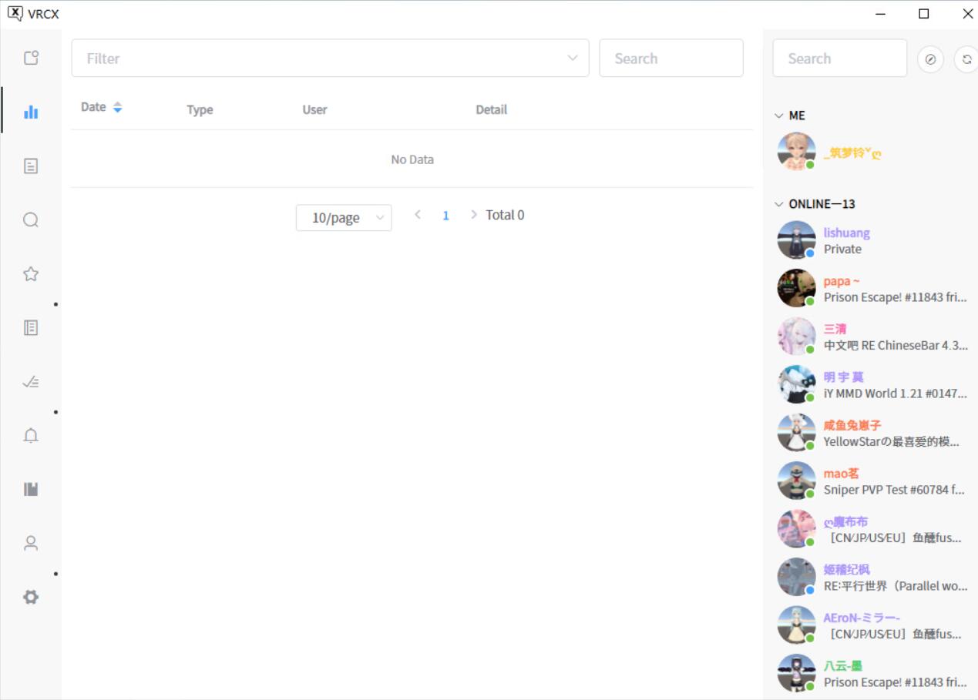Open Friends List book sidebar icon
Image resolution: width=978 pixels, height=700 pixels.
click(31, 489)
